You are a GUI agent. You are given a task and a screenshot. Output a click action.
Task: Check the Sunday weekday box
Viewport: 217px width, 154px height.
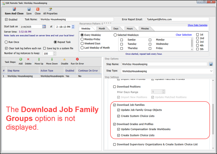pyautogui.click(x=122, y=40)
